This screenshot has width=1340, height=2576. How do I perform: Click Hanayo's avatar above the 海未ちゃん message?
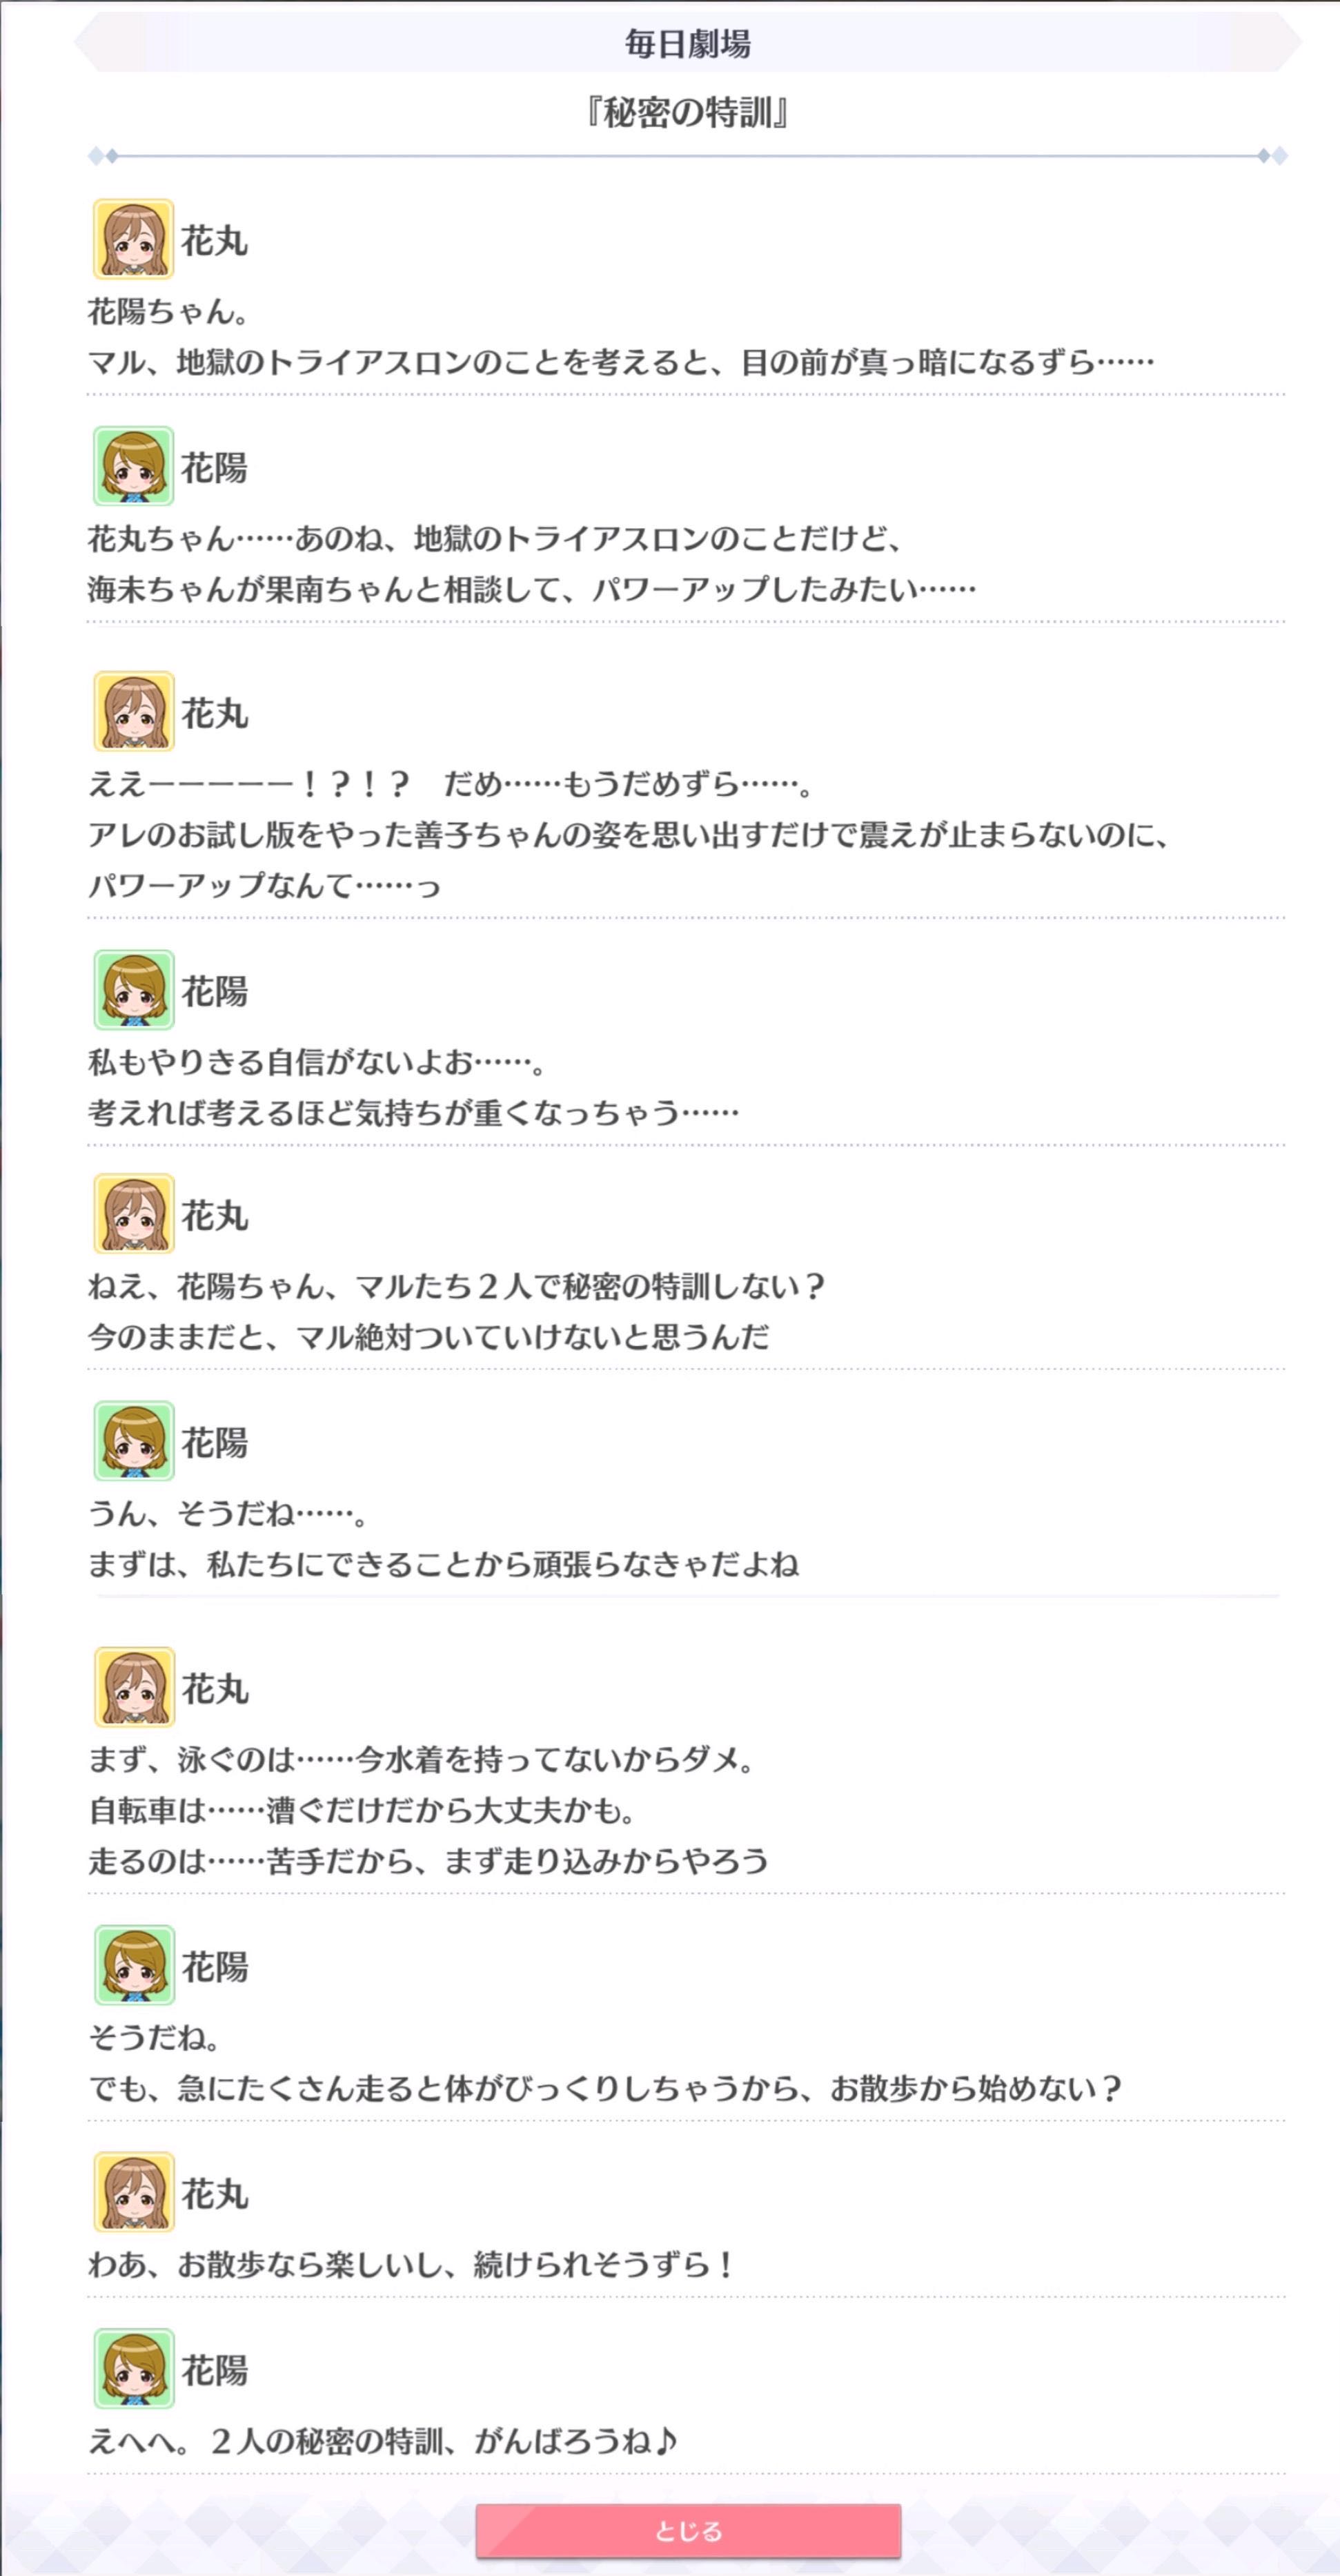pyautogui.click(x=134, y=466)
